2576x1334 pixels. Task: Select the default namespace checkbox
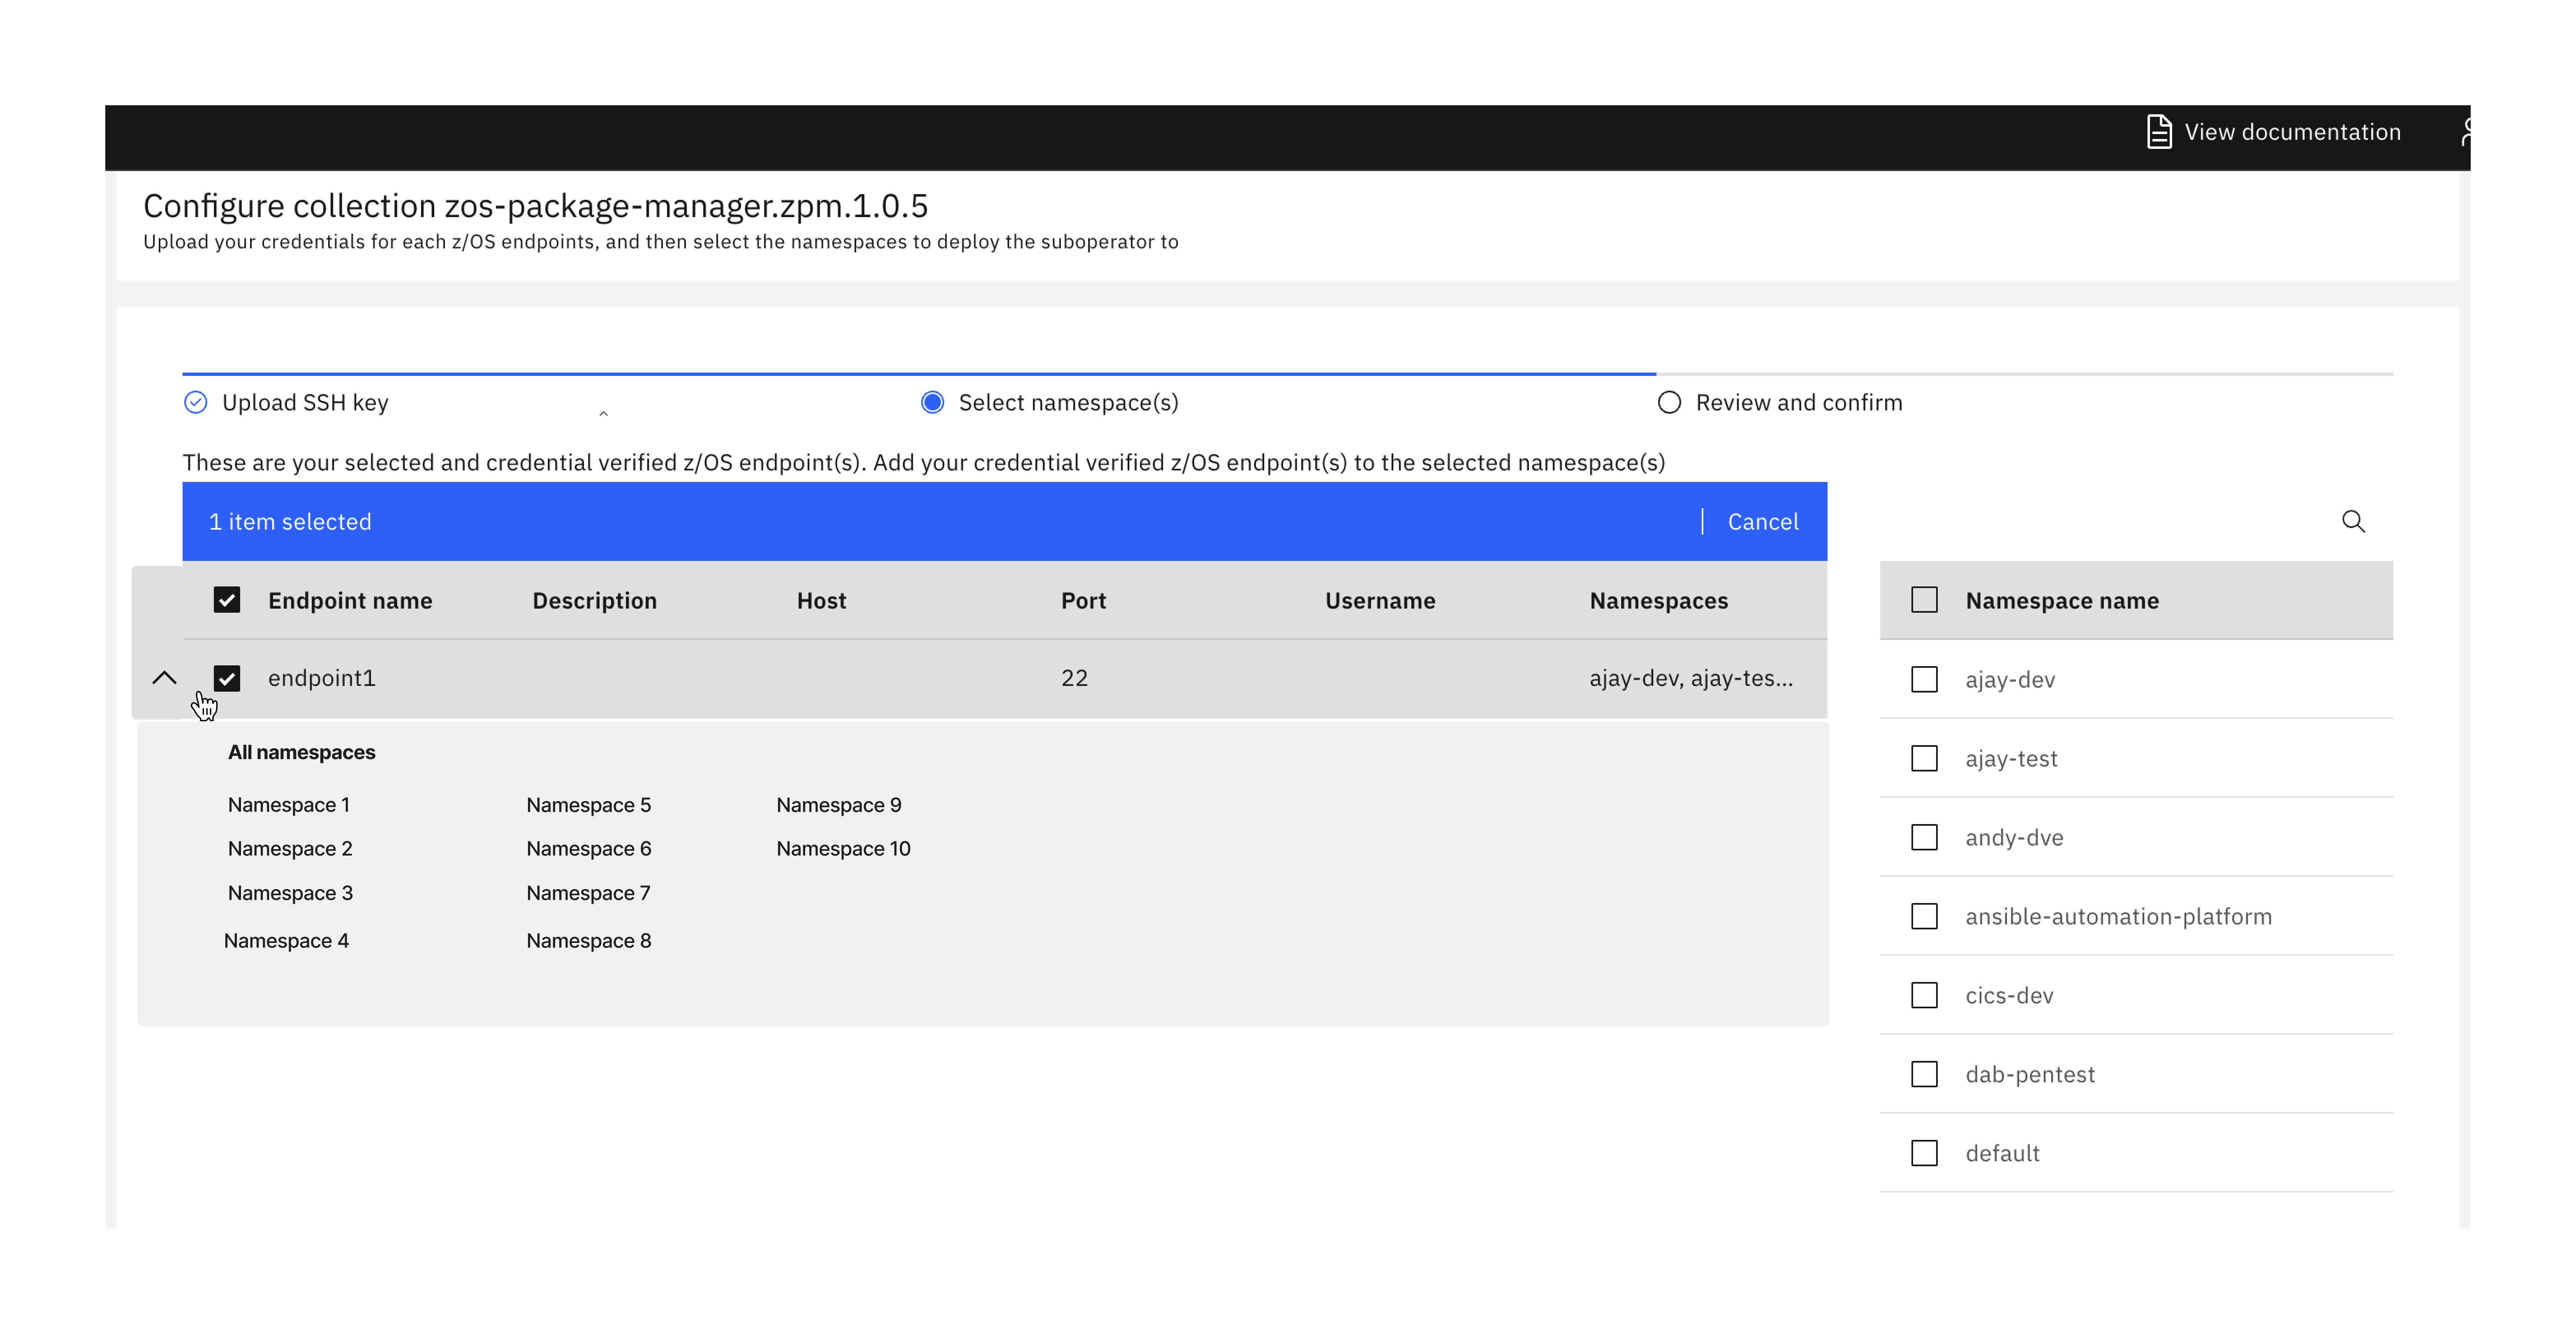tap(1924, 1153)
